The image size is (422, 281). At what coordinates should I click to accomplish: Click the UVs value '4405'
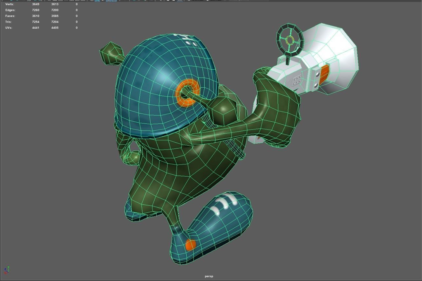pos(55,28)
